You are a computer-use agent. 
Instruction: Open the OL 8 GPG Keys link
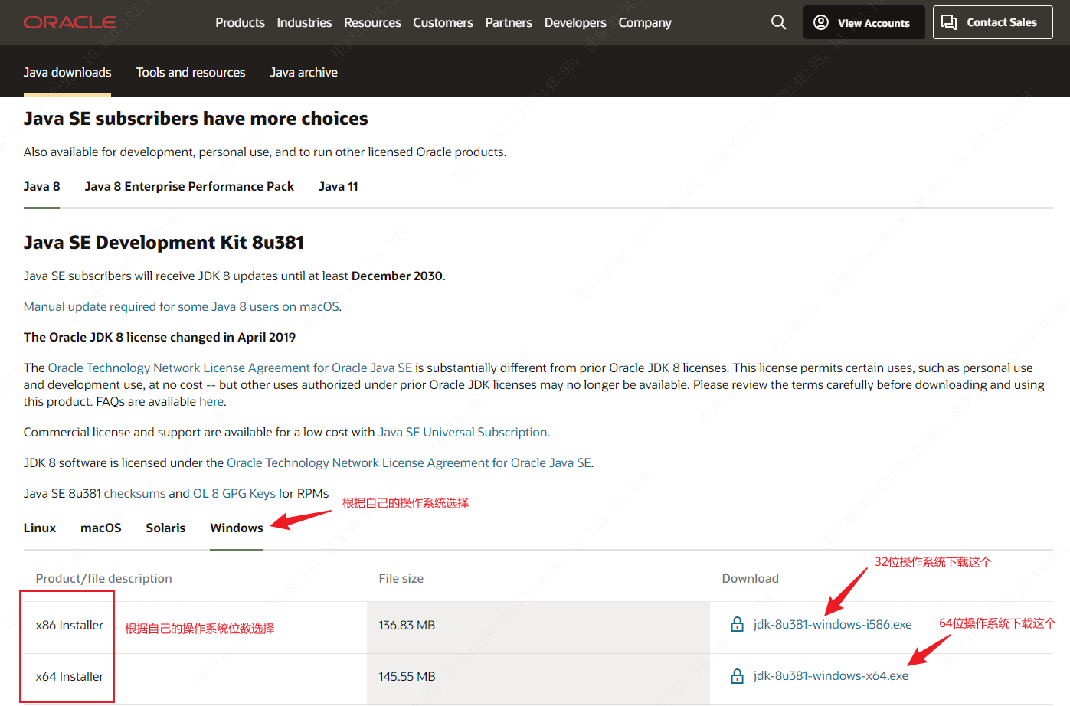tap(234, 493)
